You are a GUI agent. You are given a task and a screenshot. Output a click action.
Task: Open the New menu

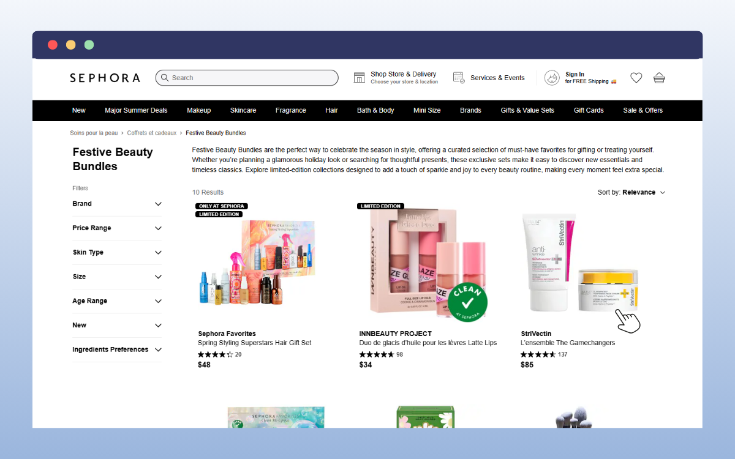pos(79,110)
